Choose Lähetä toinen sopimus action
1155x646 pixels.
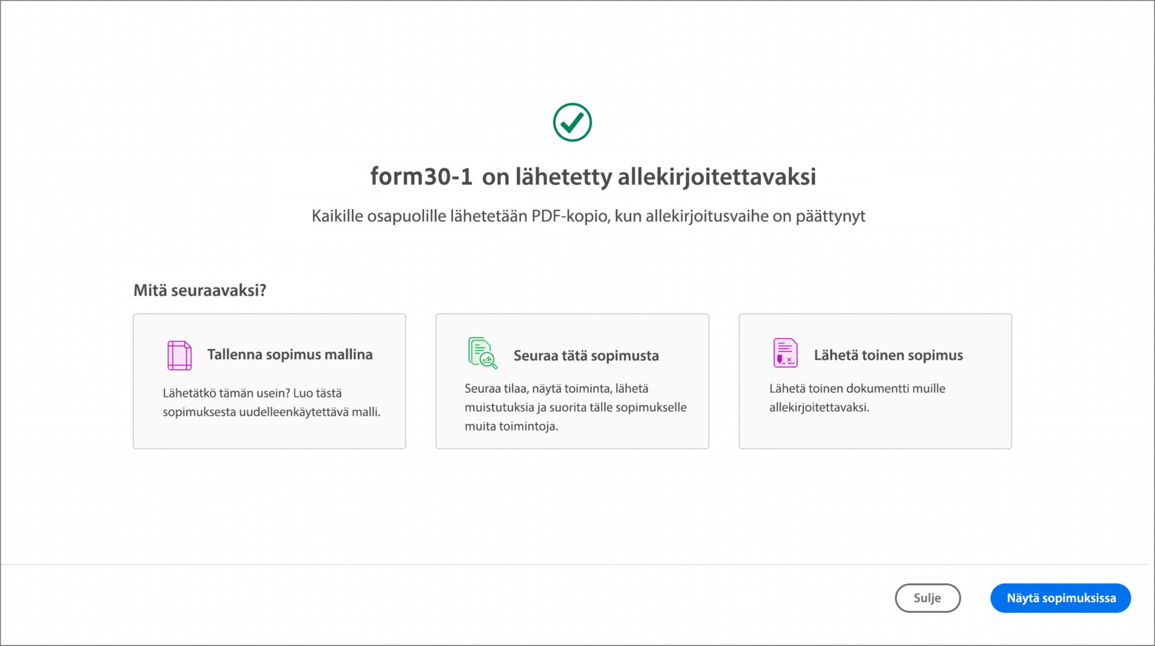[875, 381]
